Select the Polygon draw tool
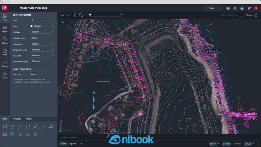 tap(36, 134)
